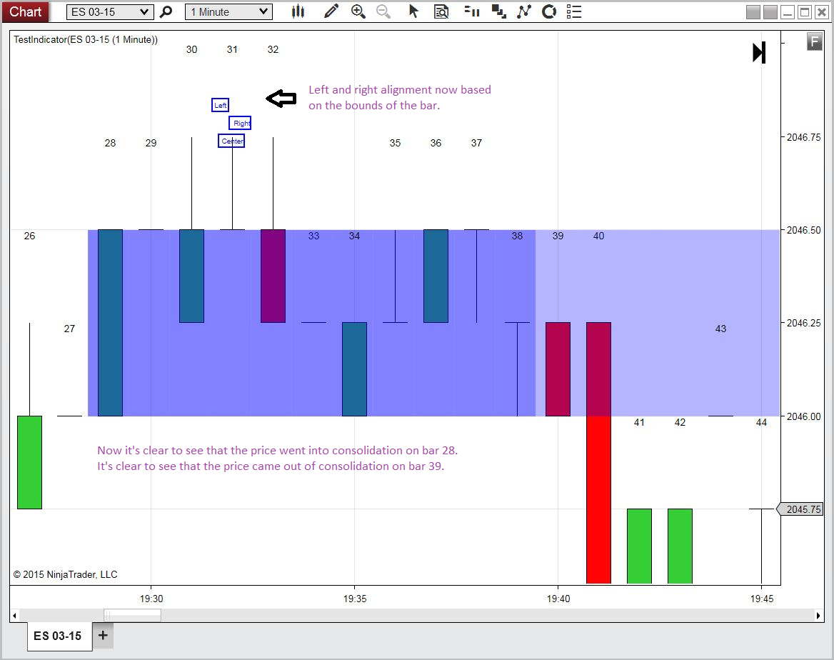Screen dimensions: 834x660
Task: Click the scrollbar left arrow
Action: click(14, 615)
